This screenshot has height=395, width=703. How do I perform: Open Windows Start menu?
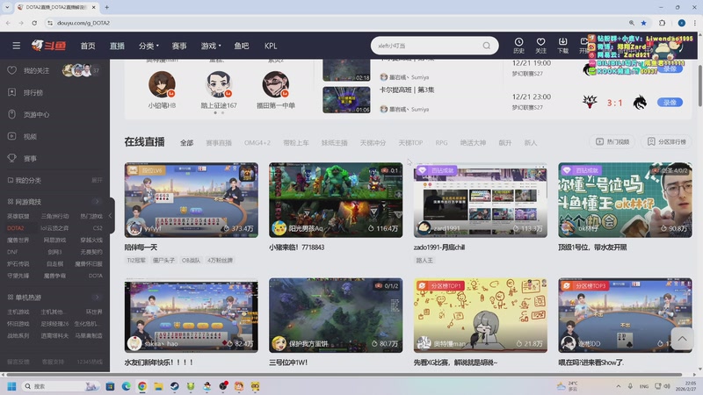click(x=12, y=386)
